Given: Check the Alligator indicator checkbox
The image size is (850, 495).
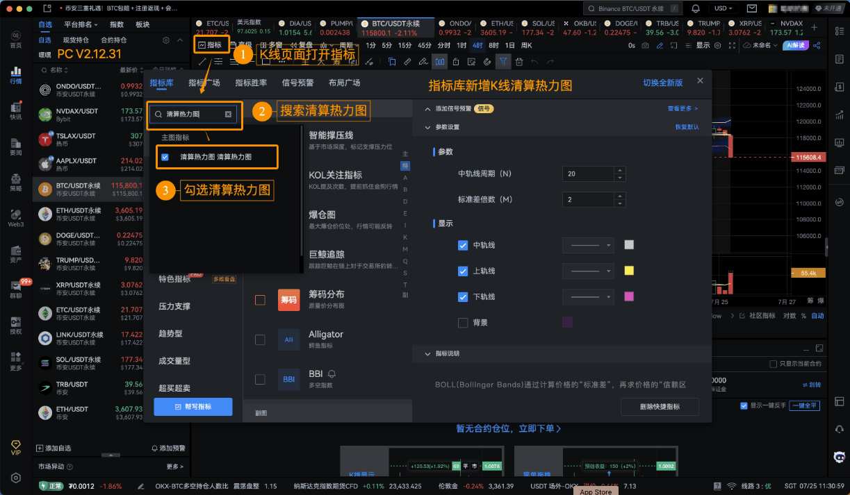Looking at the screenshot, I should coord(260,339).
